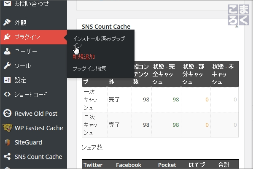The height and width of the screenshot is (169, 253).
Task: Select the プラグイン sidebar menu
Action: [34, 37]
